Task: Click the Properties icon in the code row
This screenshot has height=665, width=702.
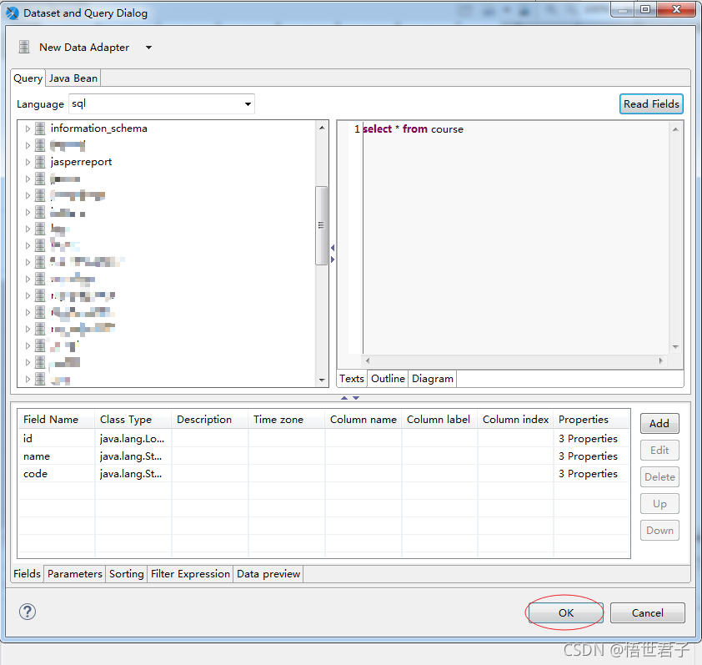Action: point(589,473)
